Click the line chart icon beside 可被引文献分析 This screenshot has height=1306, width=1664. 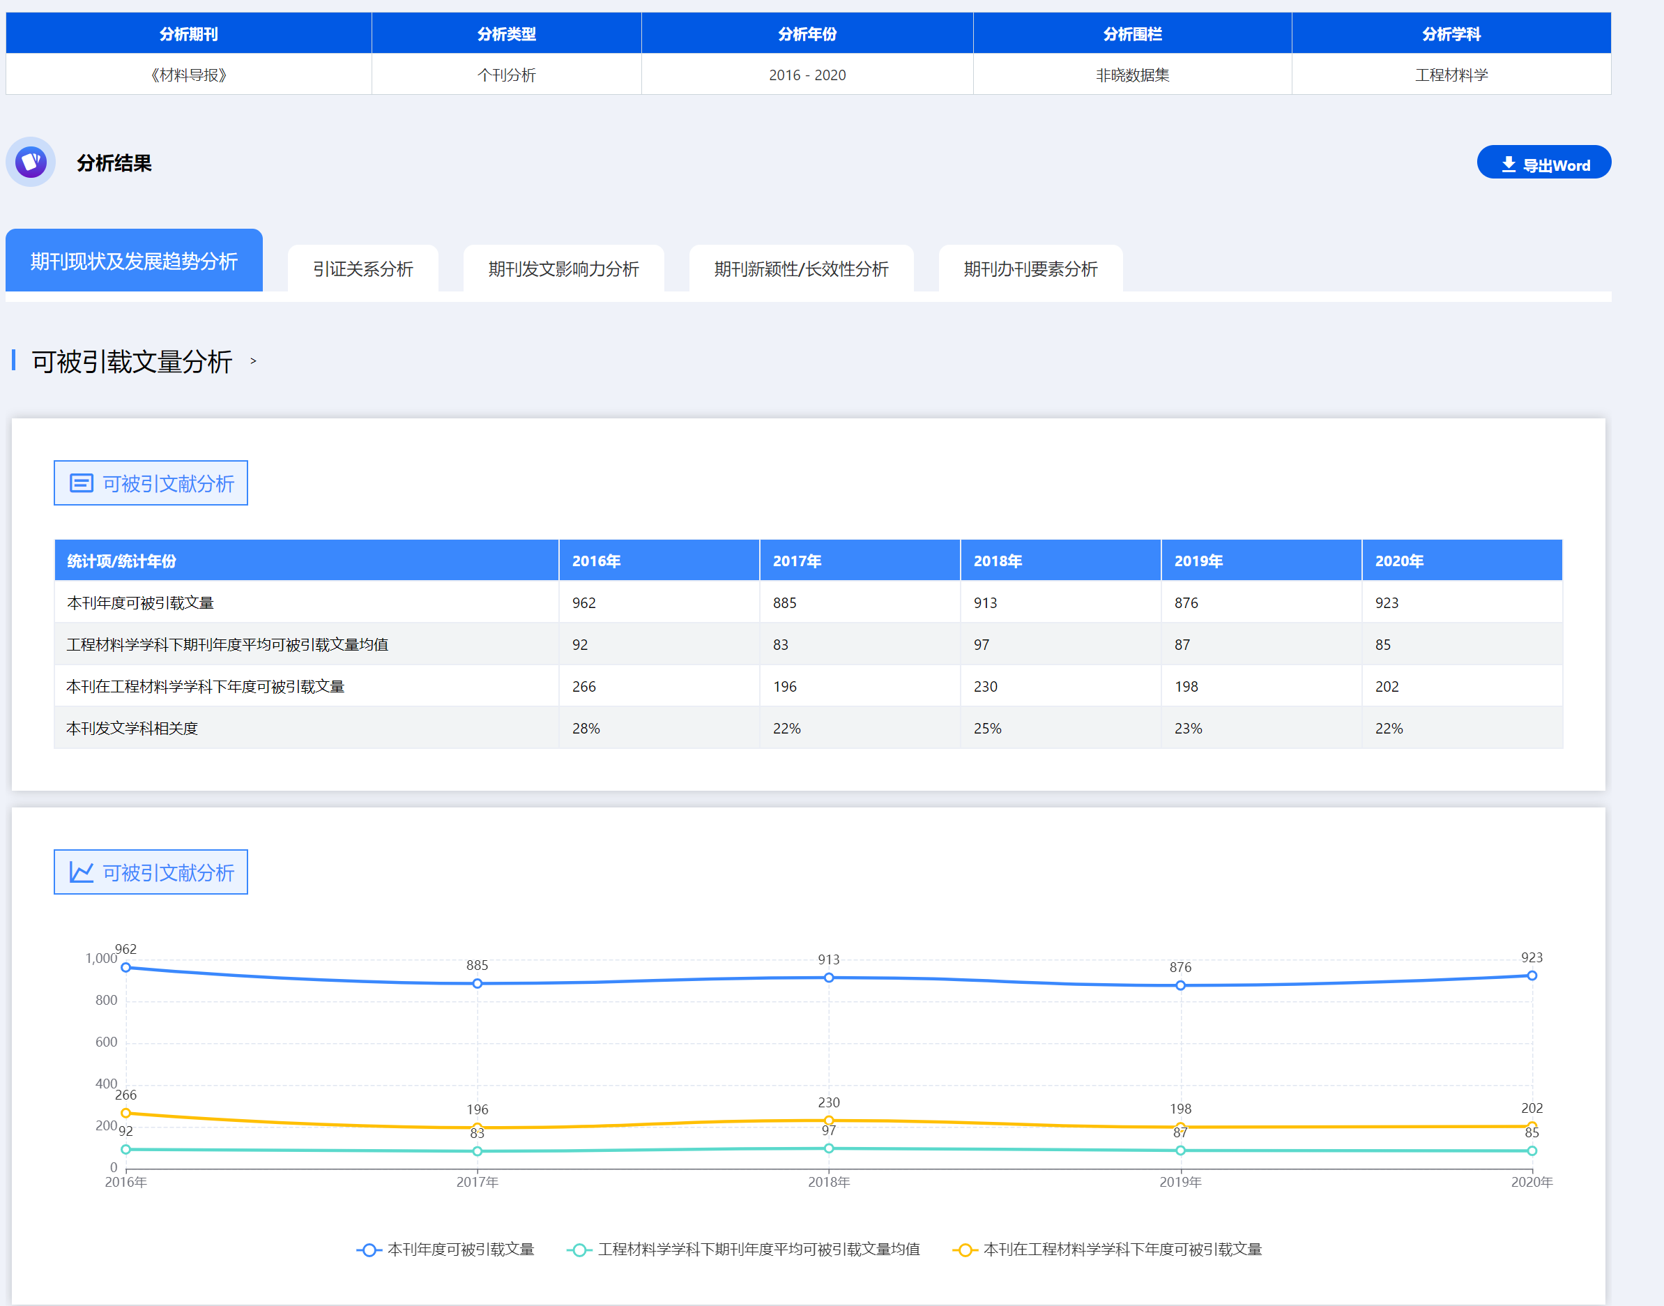pos(81,872)
